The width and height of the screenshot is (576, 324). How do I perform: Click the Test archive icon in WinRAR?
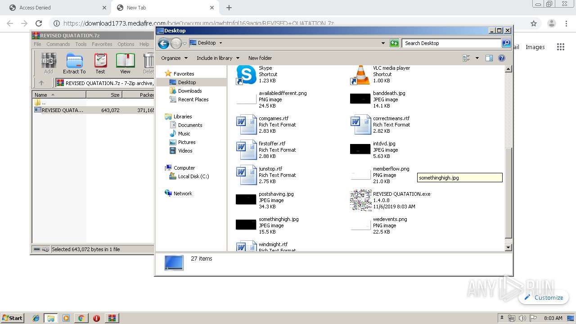[100, 63]
